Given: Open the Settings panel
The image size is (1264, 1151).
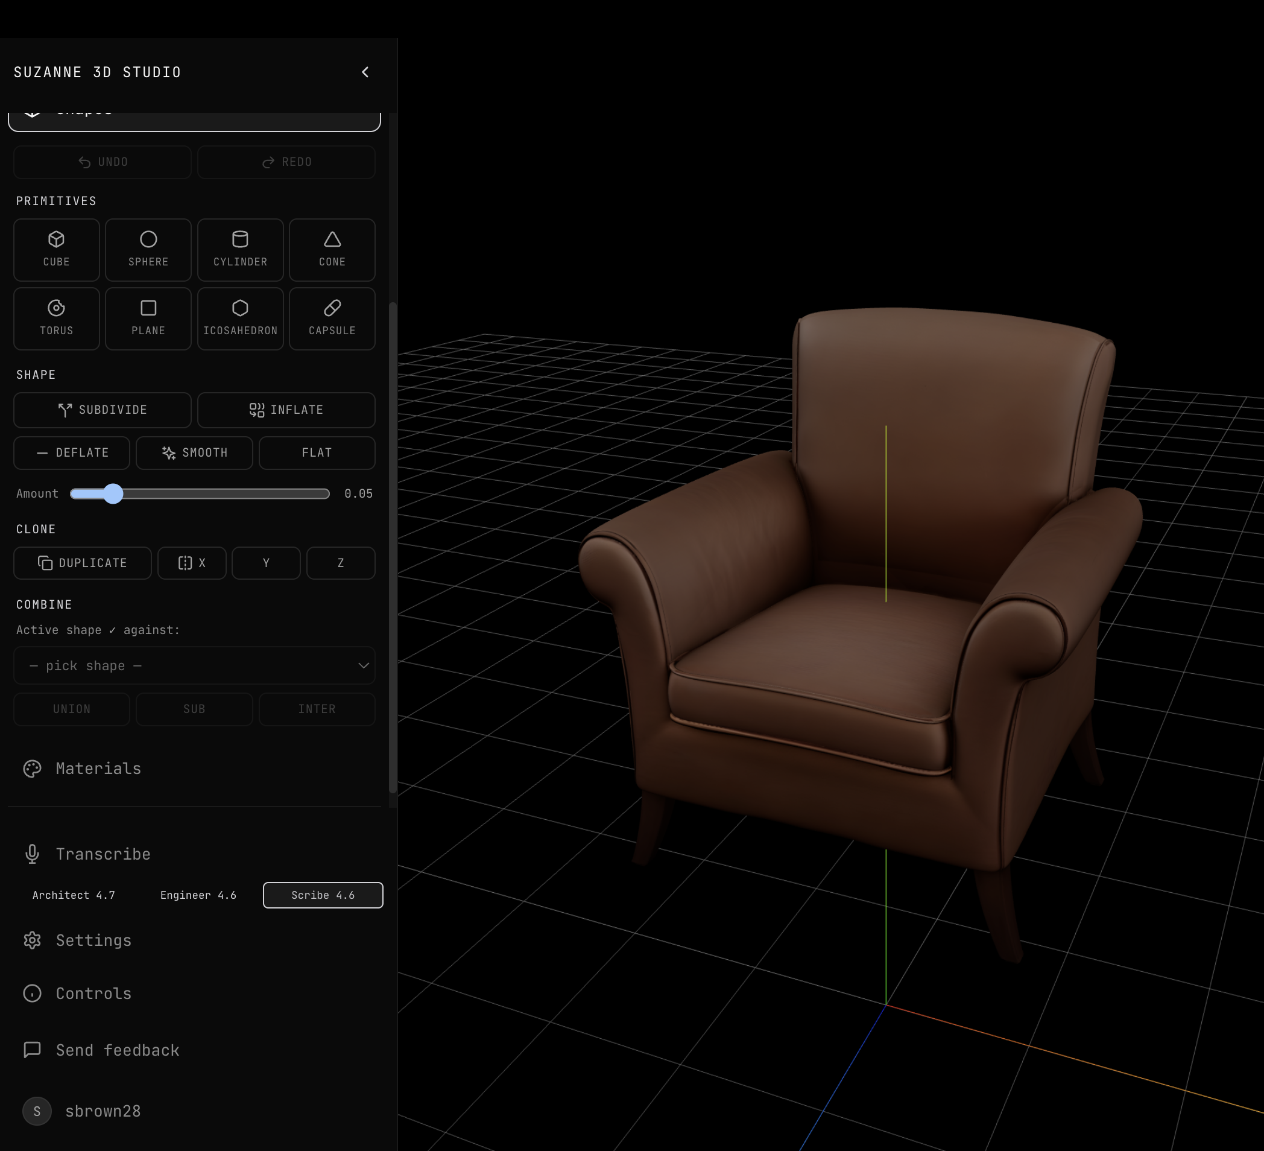Looking at the screenshot, I should [x=93, y=940].
